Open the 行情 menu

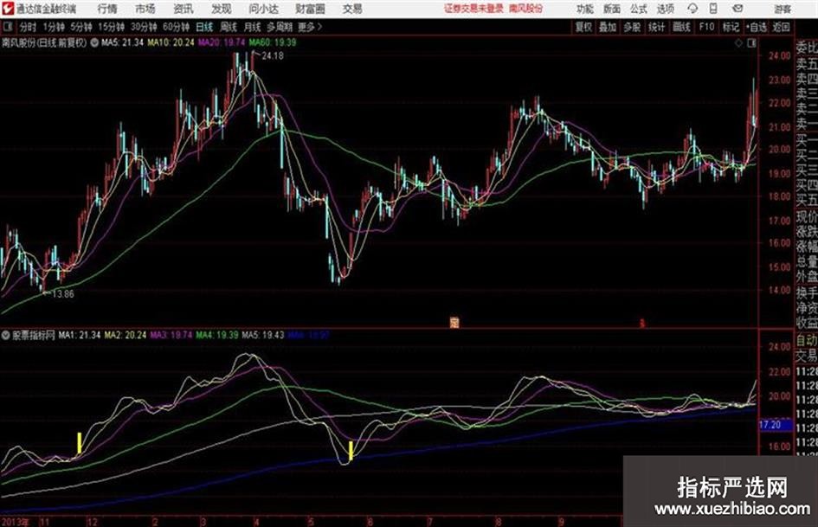pyautogui.click(x=107, y=9)
